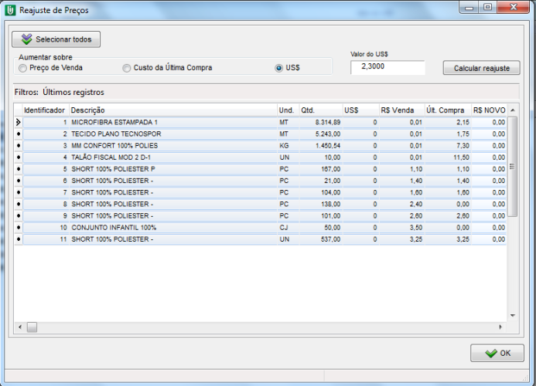Click the row indicator arrow for MICROFIBRA ESTAMPADA

[18, 122]
